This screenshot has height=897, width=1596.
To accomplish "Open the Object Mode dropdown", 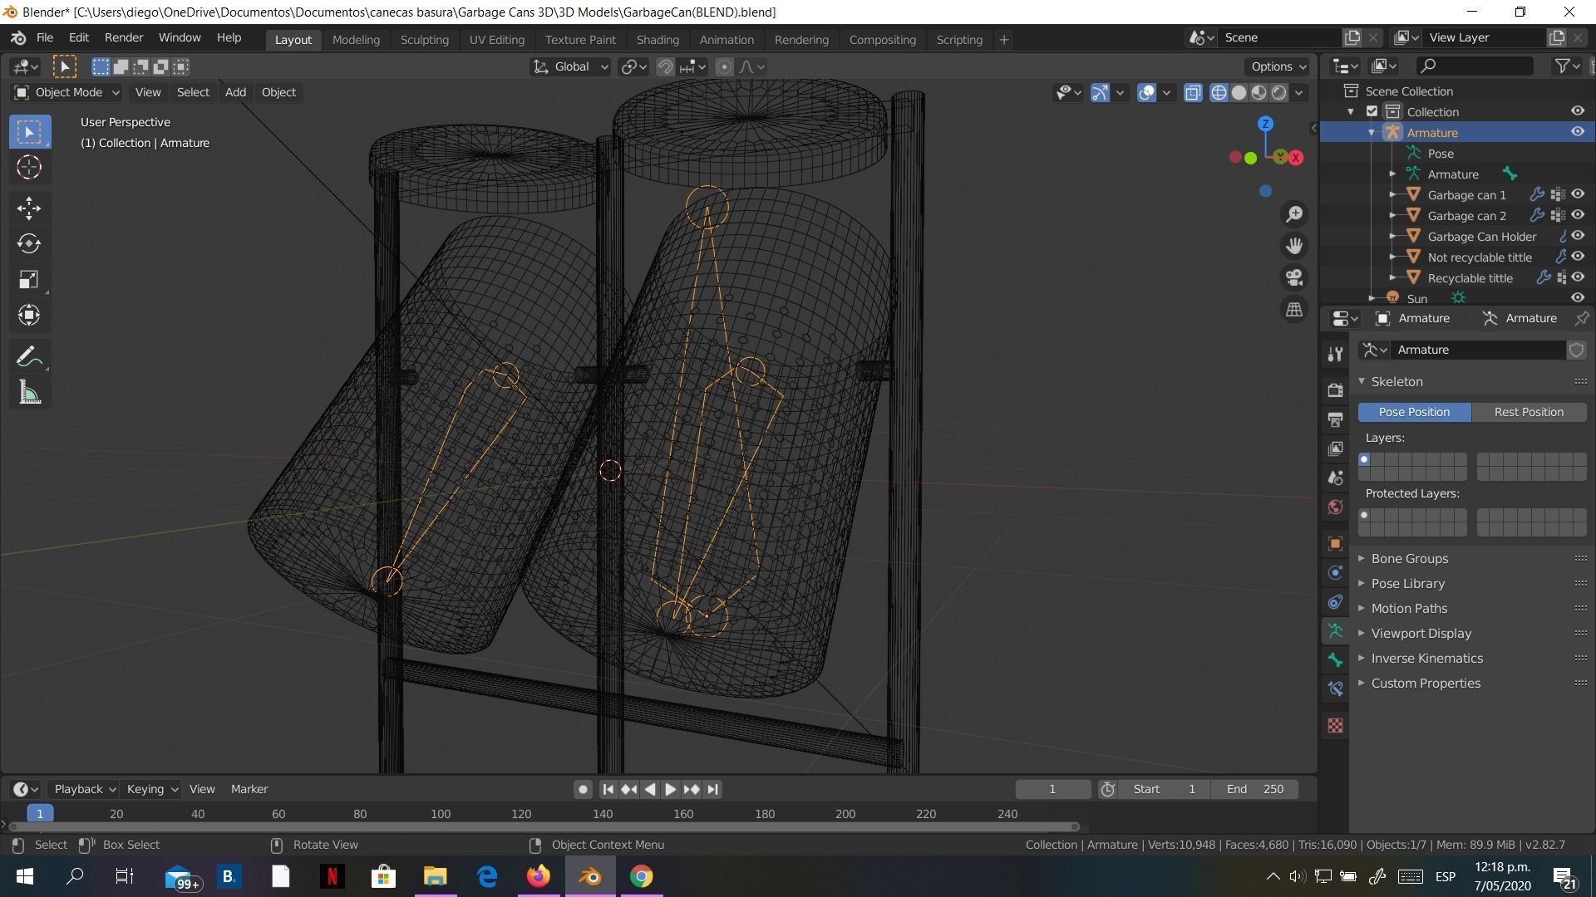I will 68,92.
